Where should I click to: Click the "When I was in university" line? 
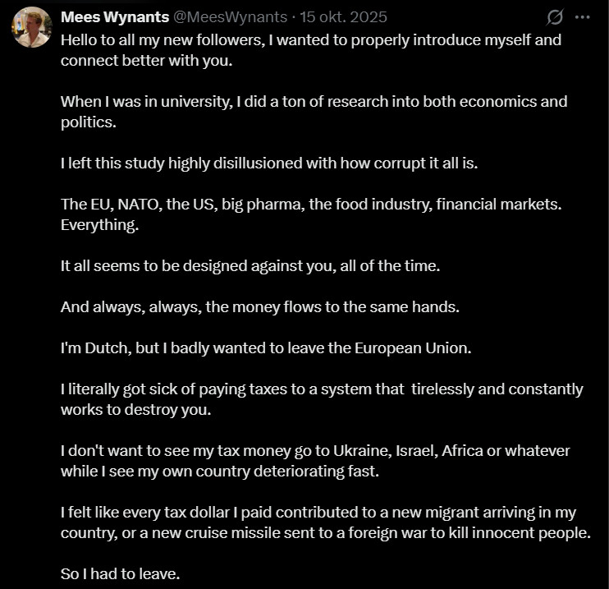(x=314, y=102)
